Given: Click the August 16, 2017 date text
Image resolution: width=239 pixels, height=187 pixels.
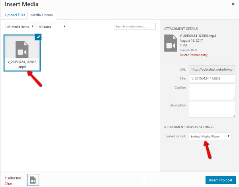Looking at the screenshot, I should 191,40.
